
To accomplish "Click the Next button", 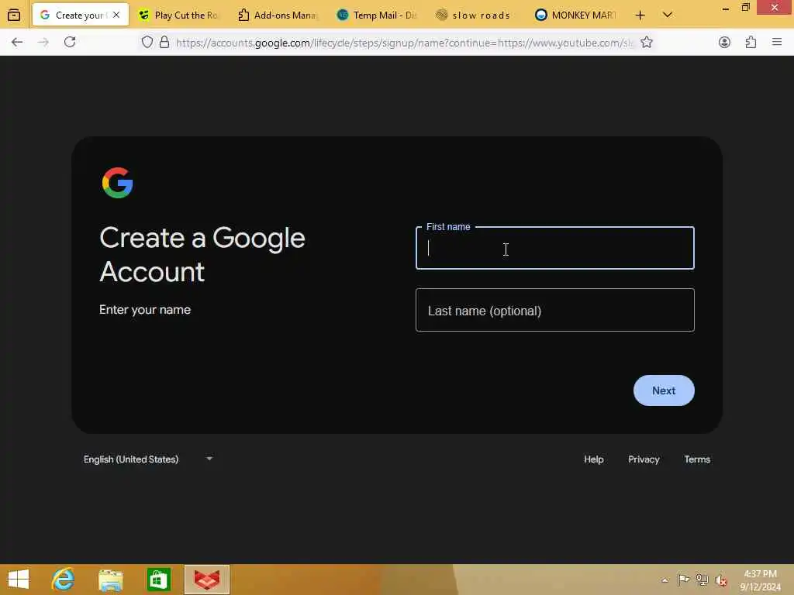I will (x=664, y=390).
